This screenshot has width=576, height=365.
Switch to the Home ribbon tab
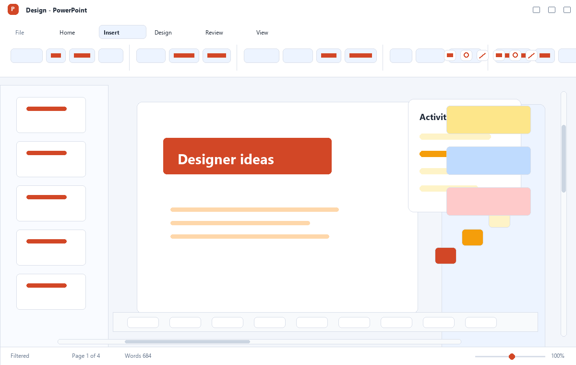67,33
